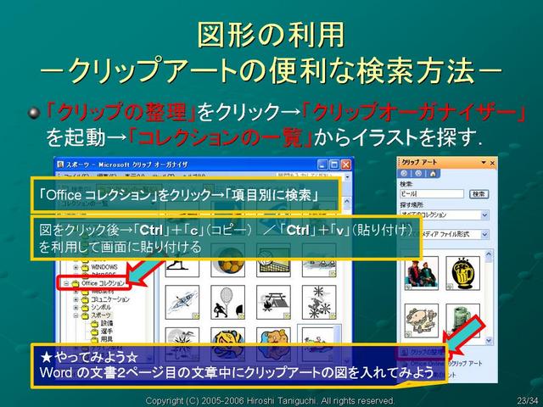The height and width of the screenshot is (407, 543).
Task: Select the WINDOWS folder in the tree
Action: point(104,267)
